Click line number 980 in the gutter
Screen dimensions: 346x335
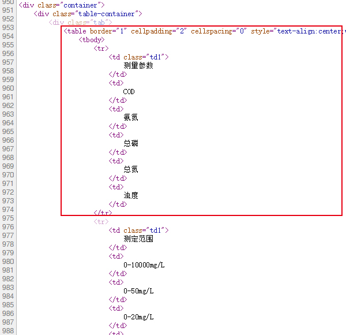coord(8,262)
